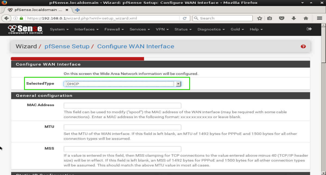Go to Firefox home page icon
The width and height of the screenshot is (326, 175).
[306, 18]
